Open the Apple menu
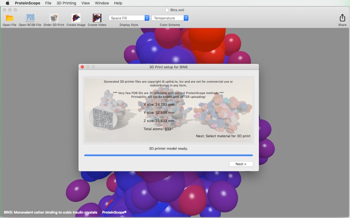This screenshot has height=218, width=350. 7,3
